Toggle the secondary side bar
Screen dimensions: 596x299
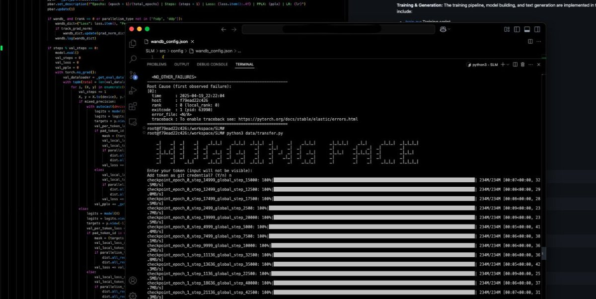coord(537,29)
